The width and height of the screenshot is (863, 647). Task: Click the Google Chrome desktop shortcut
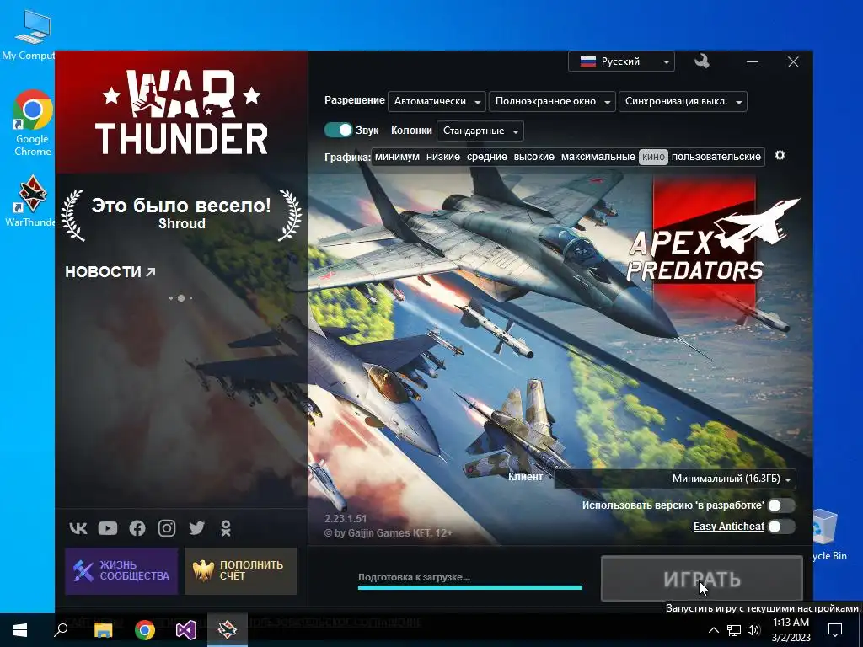click(x=33, y=123)
